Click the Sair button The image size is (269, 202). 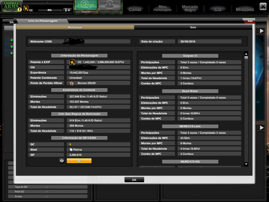[249, 21]
